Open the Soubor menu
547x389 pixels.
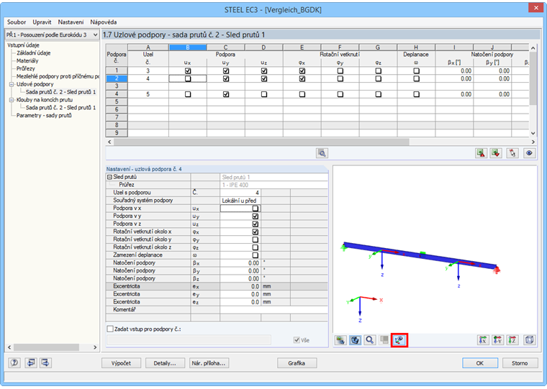(17, 22)
